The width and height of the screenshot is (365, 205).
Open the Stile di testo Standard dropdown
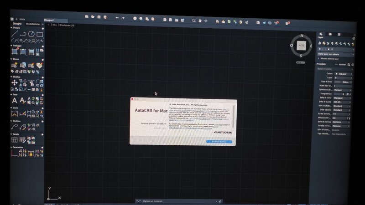[342, 98]
